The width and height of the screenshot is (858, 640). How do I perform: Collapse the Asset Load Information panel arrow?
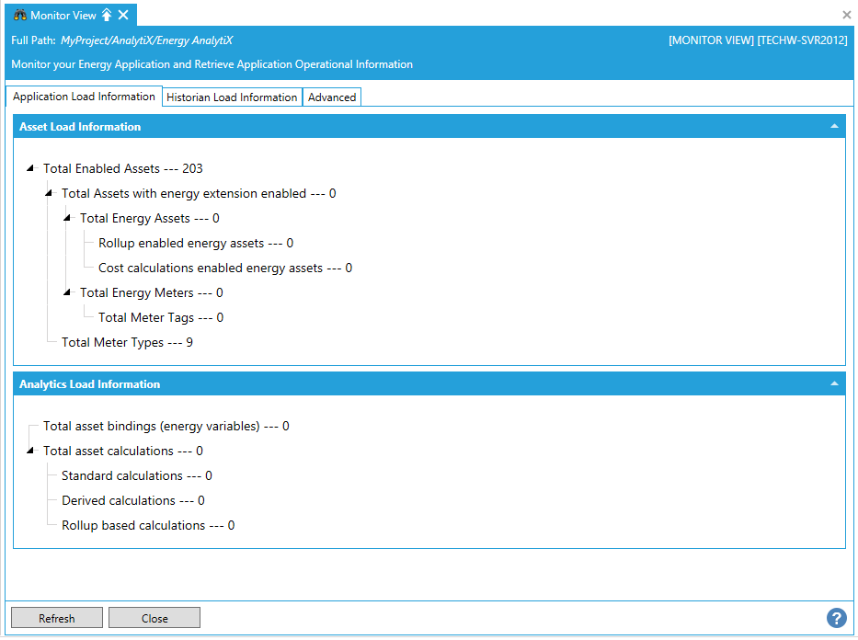click(834, 126)
